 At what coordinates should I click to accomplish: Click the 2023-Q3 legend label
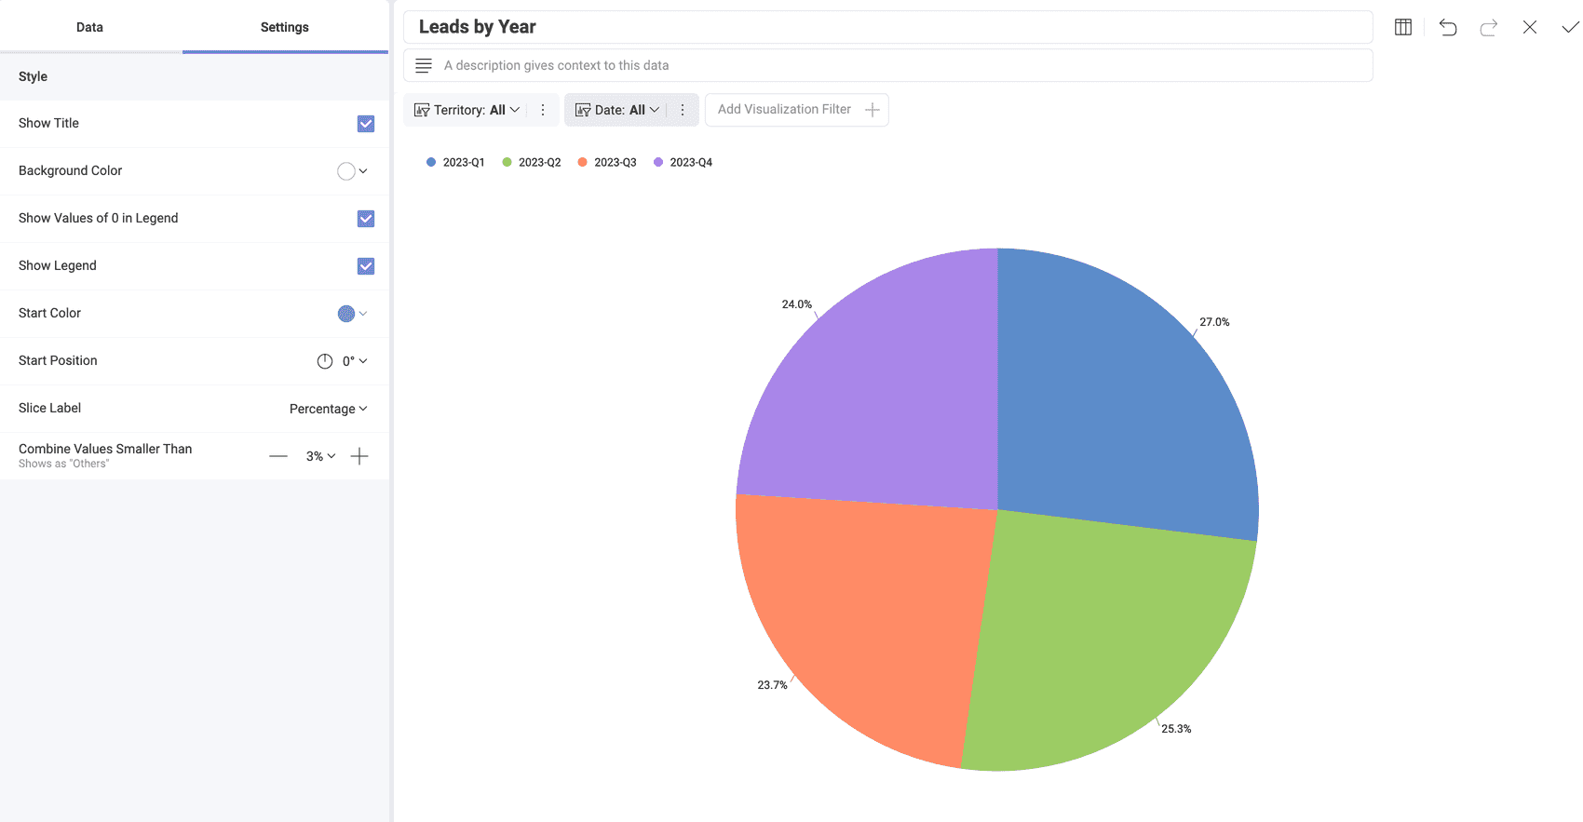pos(616,162)
